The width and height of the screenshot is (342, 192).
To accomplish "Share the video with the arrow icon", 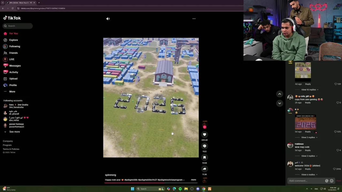I will pos(204,169).
